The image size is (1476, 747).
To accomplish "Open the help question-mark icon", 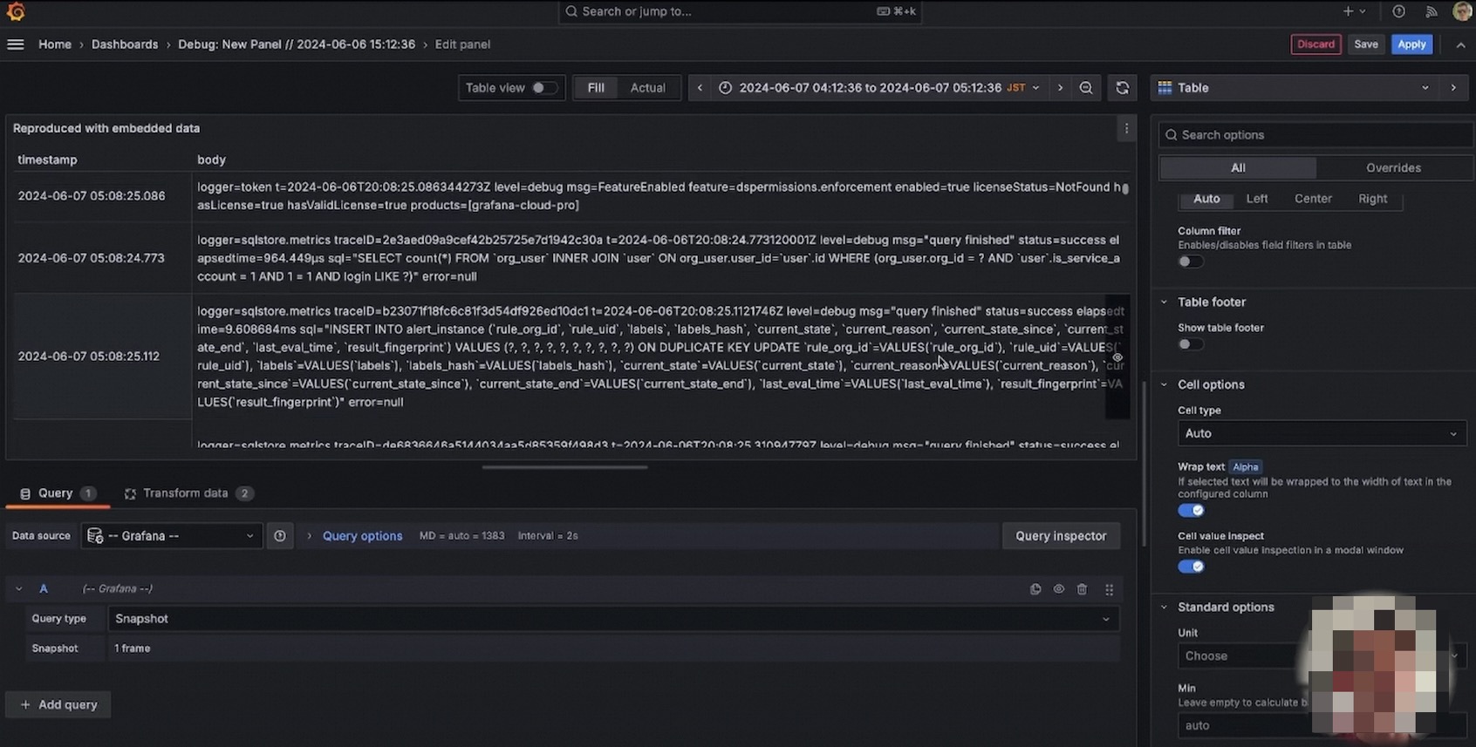I will pyautogui.click(x=1398, y=11).
